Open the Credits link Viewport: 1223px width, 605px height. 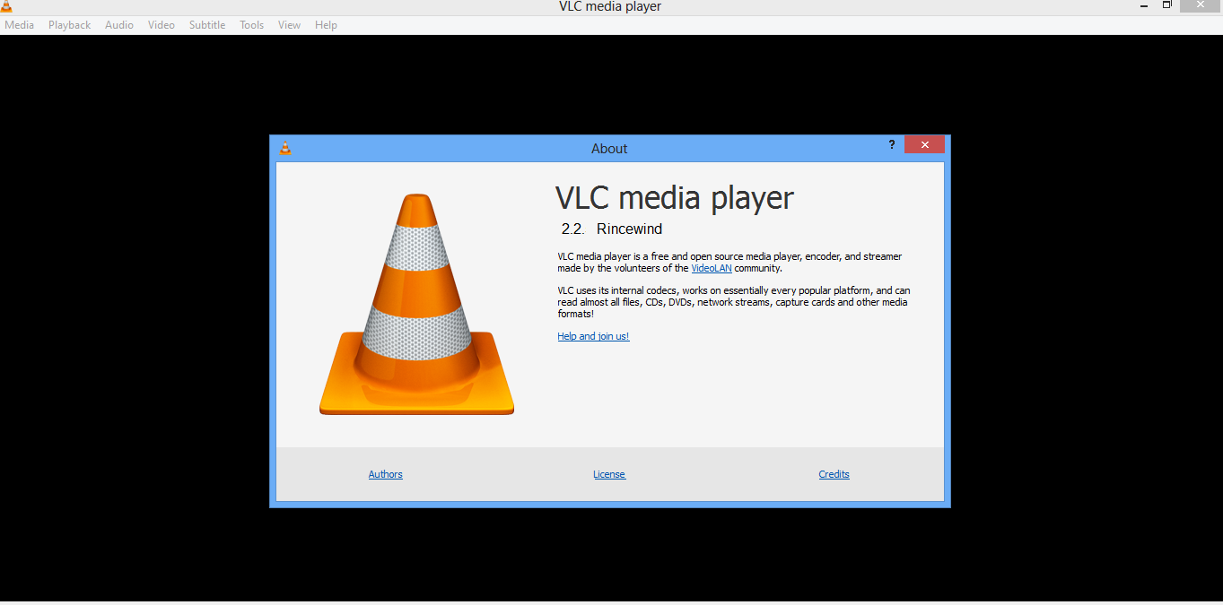[x=834, y=474]
